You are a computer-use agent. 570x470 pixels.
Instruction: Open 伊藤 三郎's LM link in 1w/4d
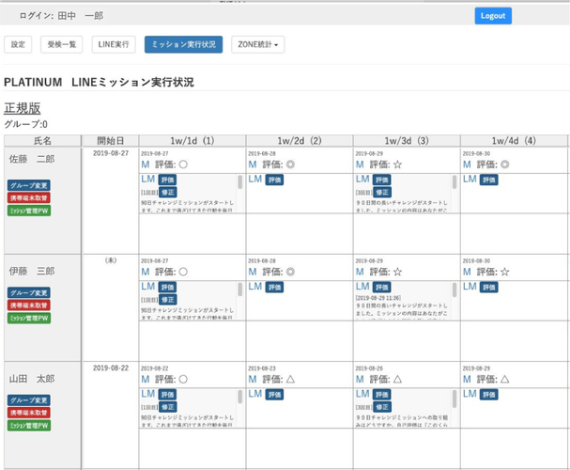click(470, 287)
